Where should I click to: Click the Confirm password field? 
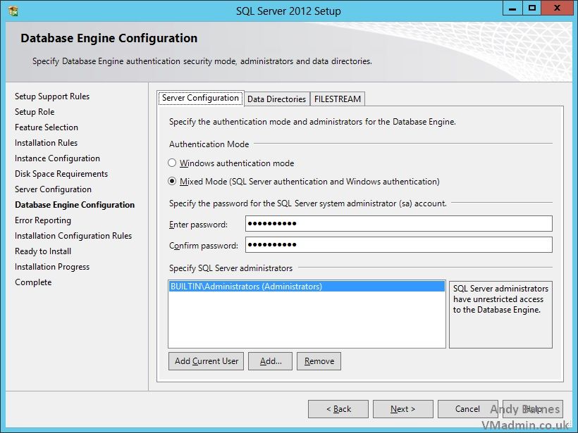[x=398, y=245]
